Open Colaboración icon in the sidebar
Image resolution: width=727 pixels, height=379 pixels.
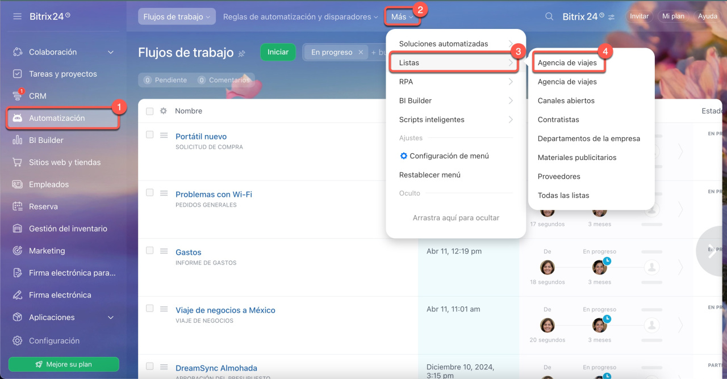[x=18, y=52]
